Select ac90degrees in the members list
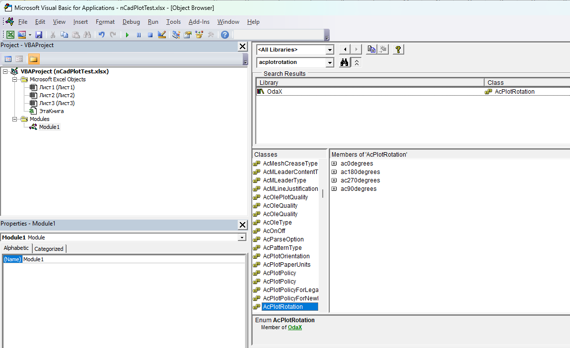 [x=358, y=189]
